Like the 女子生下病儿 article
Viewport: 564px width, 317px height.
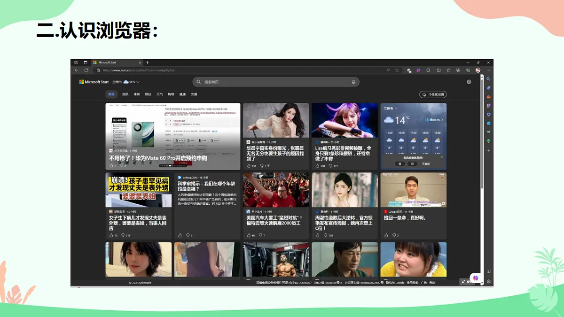click(111, 235)
